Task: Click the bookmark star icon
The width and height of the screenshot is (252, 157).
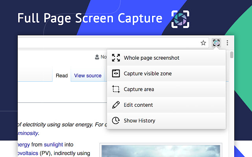Action: tap(203, 43)
